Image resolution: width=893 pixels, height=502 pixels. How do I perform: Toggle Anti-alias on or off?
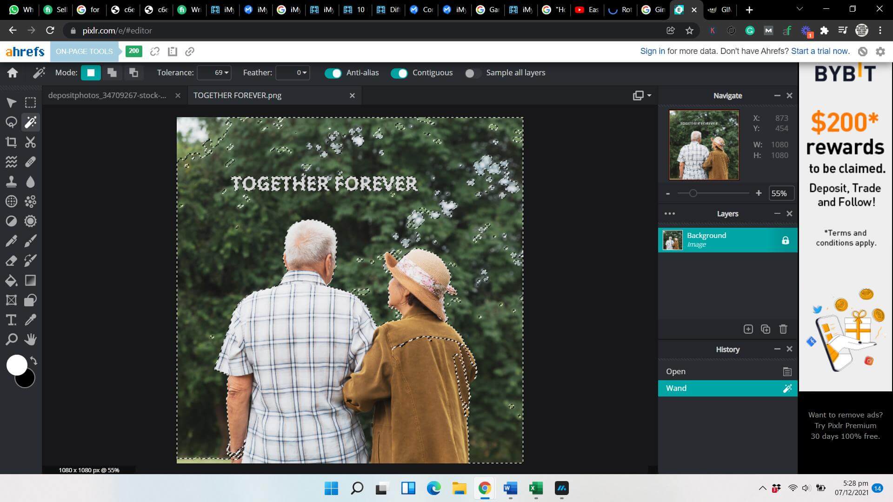(x=333, y=73)
